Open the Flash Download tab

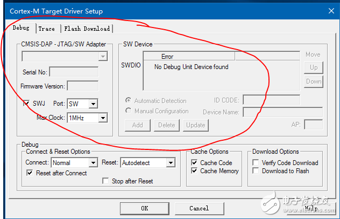[x=87, y=29]
